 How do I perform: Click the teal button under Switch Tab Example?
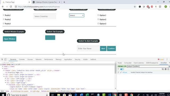tap(50, 38)
